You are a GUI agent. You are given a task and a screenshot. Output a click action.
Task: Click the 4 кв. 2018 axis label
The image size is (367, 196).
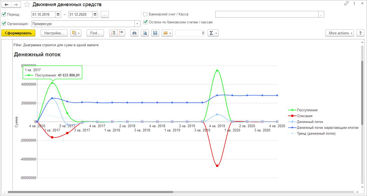[157, 126]
